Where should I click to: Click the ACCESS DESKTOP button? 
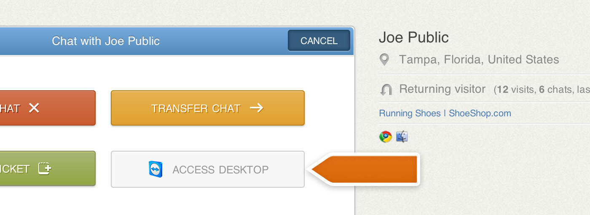[x=207, y=169]
